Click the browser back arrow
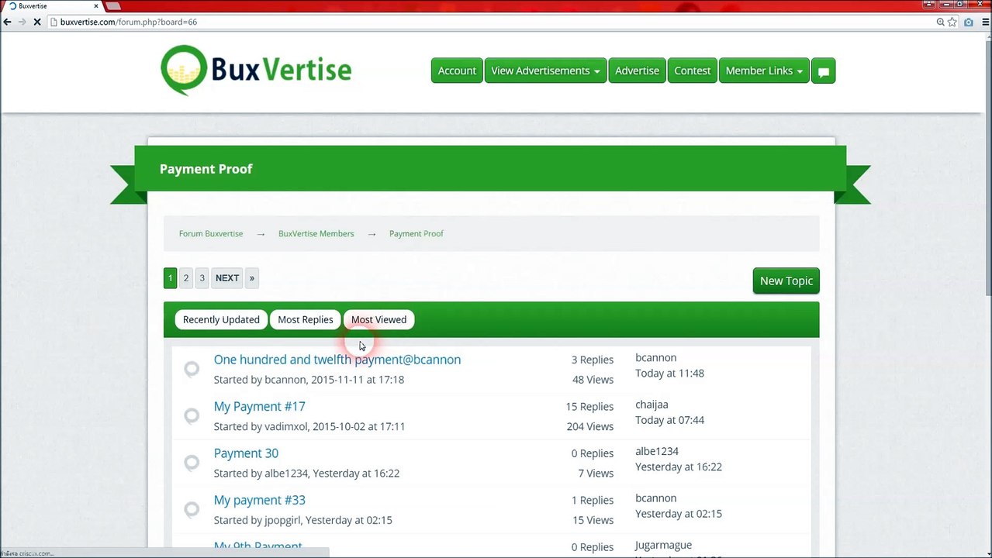 [7, 22]
